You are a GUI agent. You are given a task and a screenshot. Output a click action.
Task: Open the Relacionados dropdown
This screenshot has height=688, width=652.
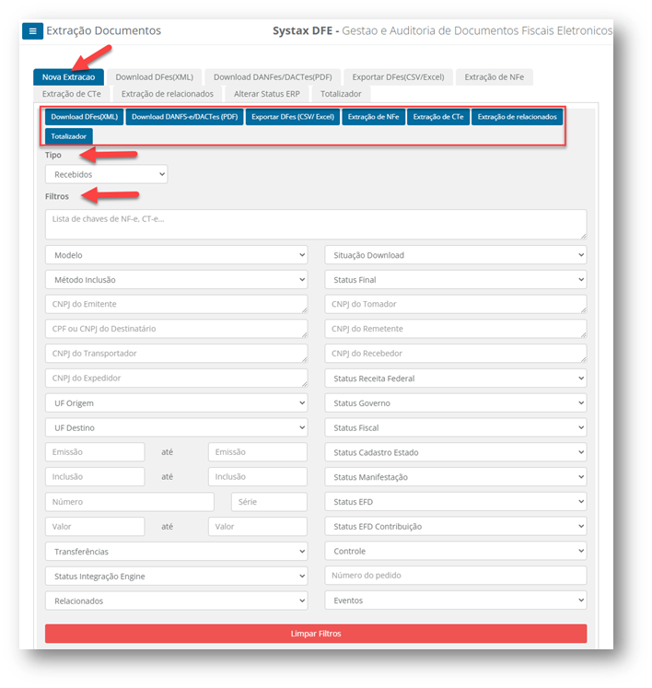[x=177, y=601]
